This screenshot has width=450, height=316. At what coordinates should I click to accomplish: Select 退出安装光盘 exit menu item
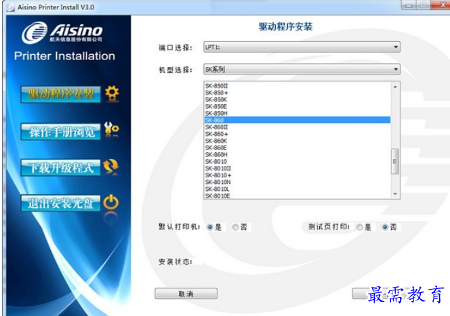pos(60,203)
